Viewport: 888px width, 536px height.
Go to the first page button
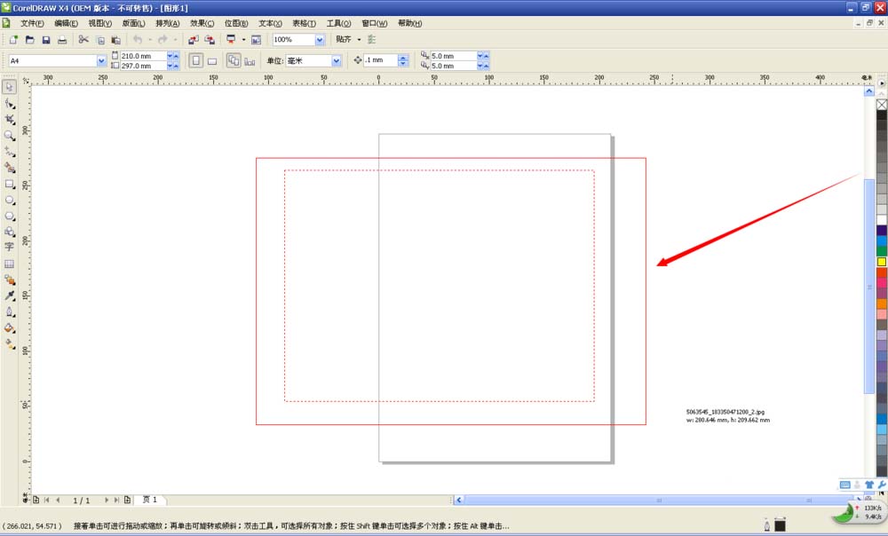[x=47, y=501]
